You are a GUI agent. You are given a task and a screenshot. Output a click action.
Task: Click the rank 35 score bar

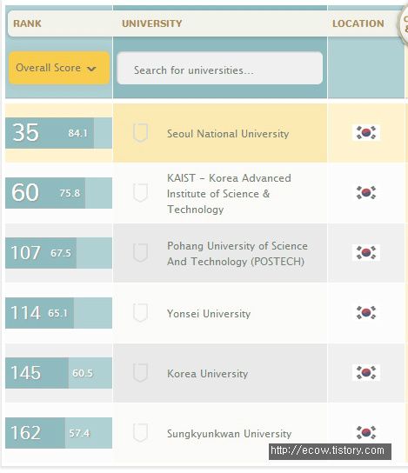[x=58, y=133]
